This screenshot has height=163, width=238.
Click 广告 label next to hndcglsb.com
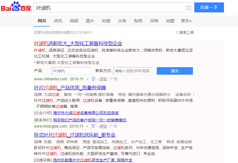[114, 126]
